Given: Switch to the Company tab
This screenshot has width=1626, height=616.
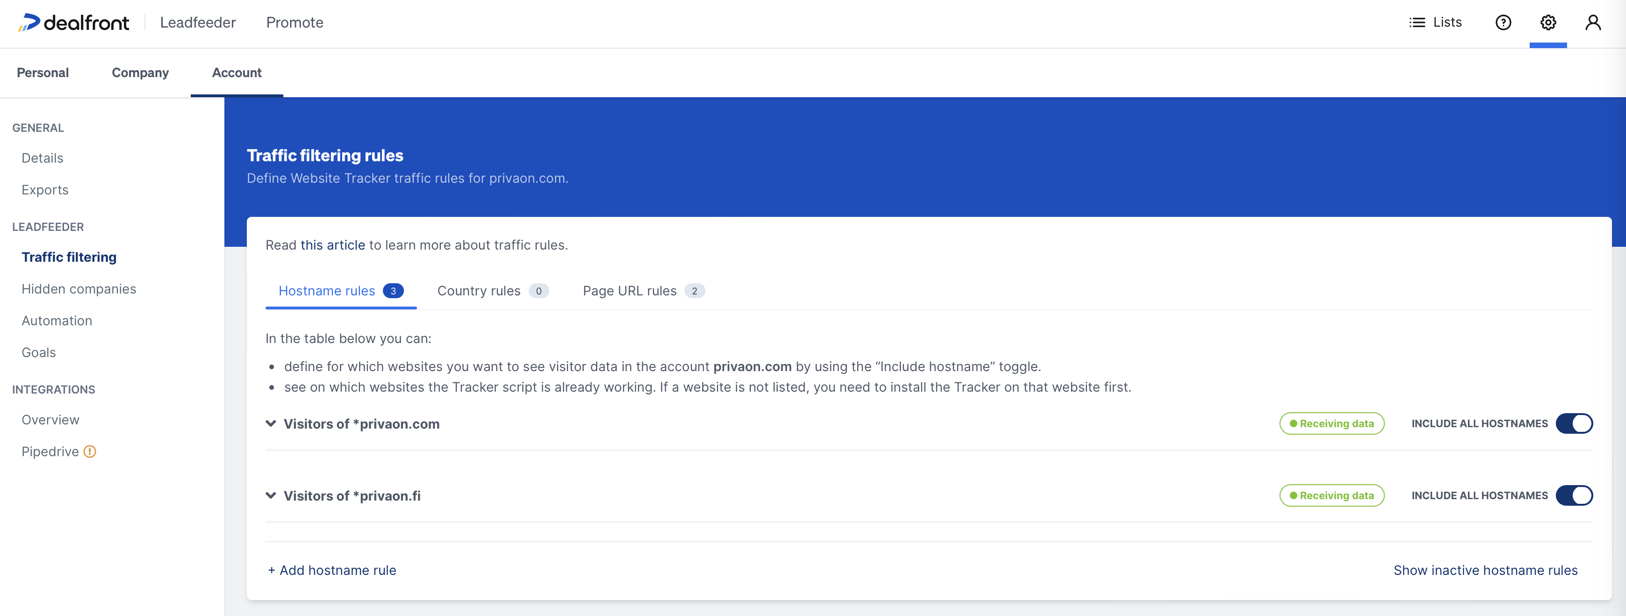Looking at the screenshot, I should [x=140, y=72].
